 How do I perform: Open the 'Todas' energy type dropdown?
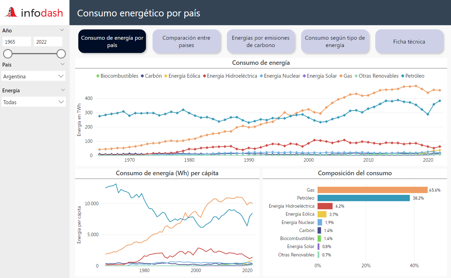coord(34,102)
